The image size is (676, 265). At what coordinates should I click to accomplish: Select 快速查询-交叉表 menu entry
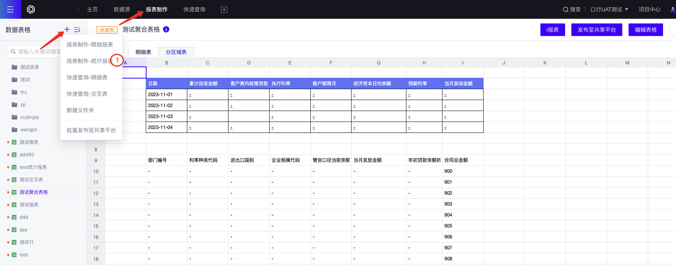[87, 94]
